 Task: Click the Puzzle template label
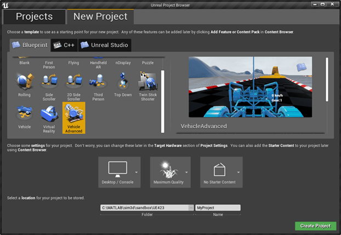[147, 63]
